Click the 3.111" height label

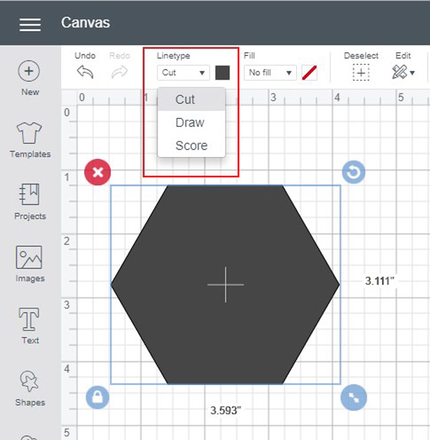380,281
